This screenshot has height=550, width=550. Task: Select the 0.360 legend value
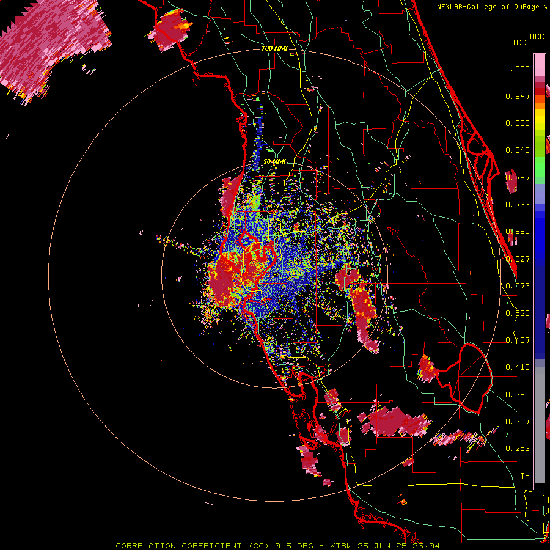[518, 395]
